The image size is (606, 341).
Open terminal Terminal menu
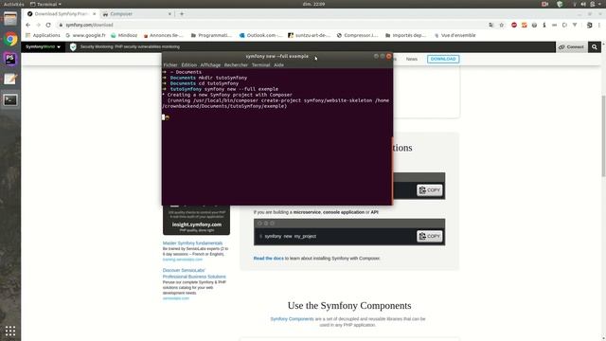click(261, 65)
